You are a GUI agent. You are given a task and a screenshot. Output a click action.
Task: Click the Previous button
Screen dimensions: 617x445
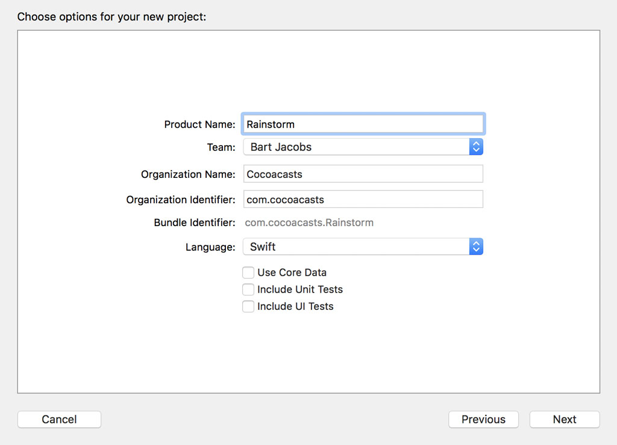(483, 419)
